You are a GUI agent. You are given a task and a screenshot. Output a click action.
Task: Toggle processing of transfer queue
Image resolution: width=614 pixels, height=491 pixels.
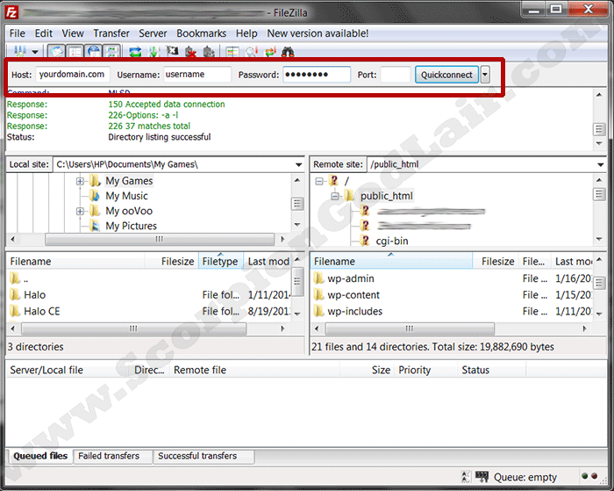(153, 51)
